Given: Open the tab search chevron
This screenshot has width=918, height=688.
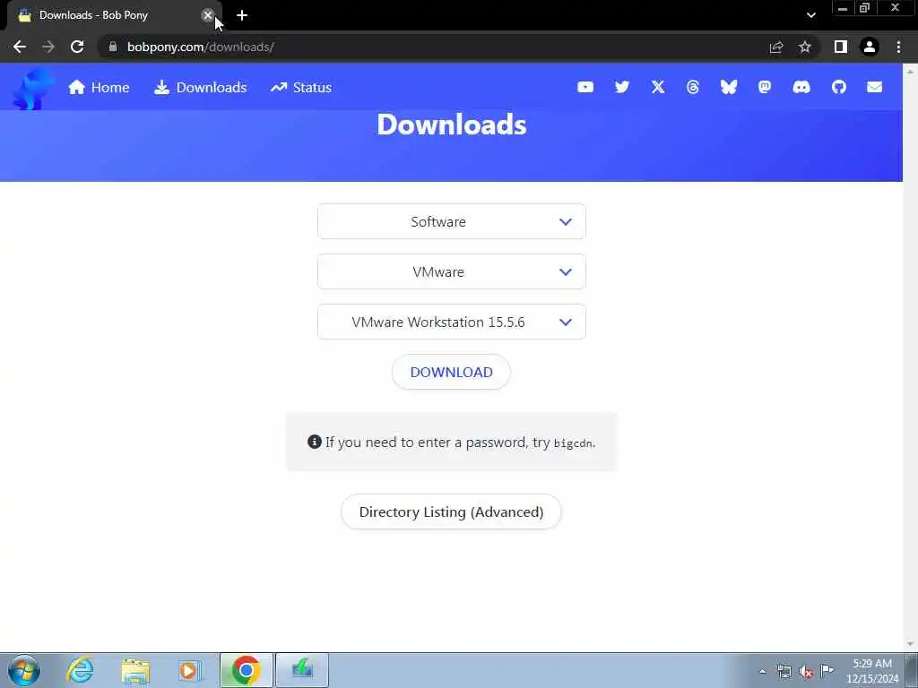Looking at the screenshot, I should [x=810, y=16].
